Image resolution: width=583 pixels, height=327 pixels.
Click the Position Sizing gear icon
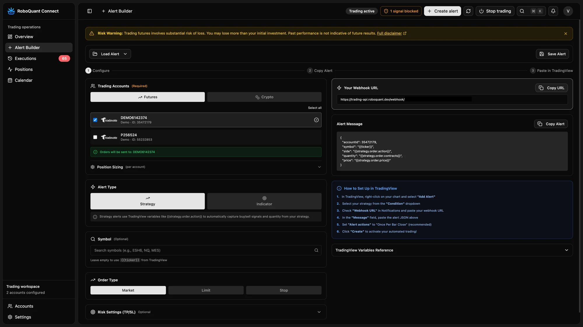(x=93, y=167)
